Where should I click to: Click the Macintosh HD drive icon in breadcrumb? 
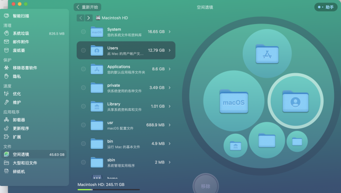click(98, 18)
